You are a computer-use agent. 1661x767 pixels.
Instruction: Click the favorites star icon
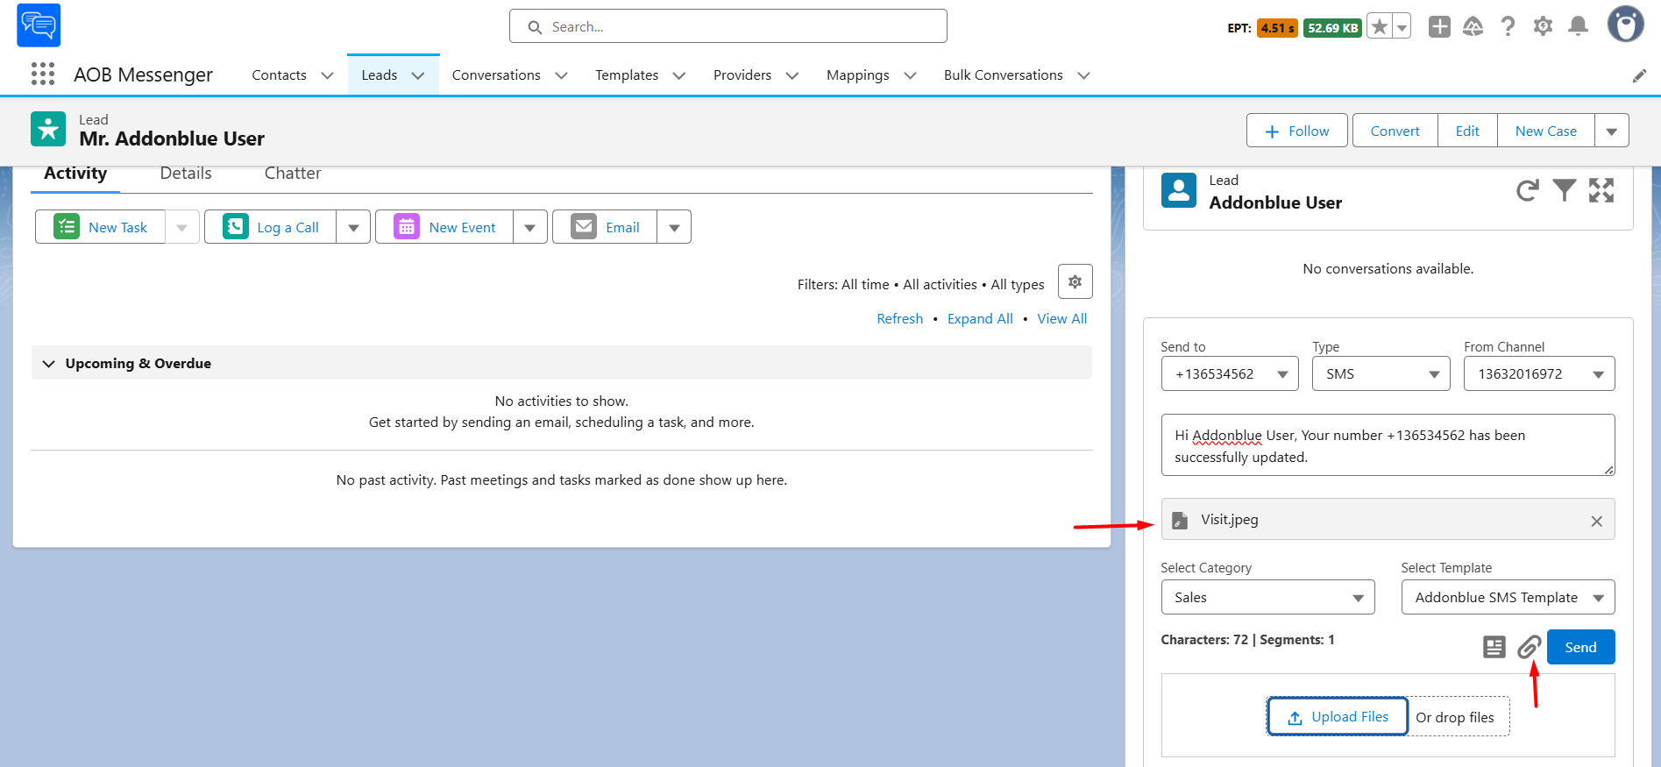[x=1380, y=27]
